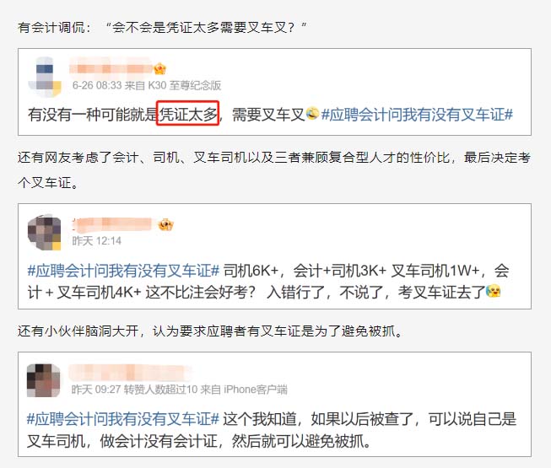Click the iPhone客户端 source label
Viewport: 551px width, 468px height.
coord(256,390)
